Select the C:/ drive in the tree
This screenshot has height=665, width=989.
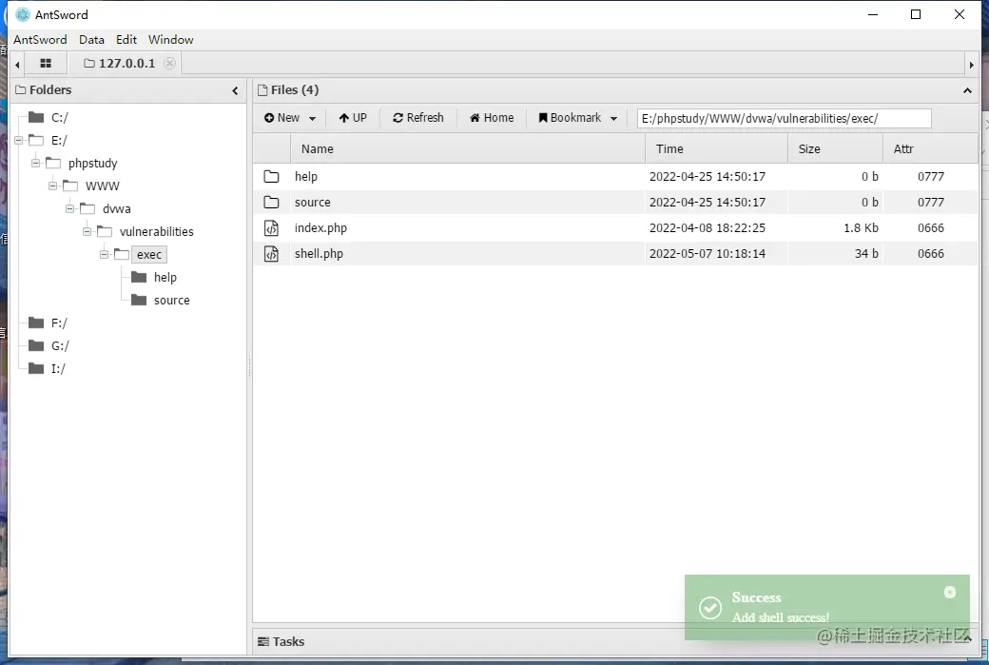point(59,117)
